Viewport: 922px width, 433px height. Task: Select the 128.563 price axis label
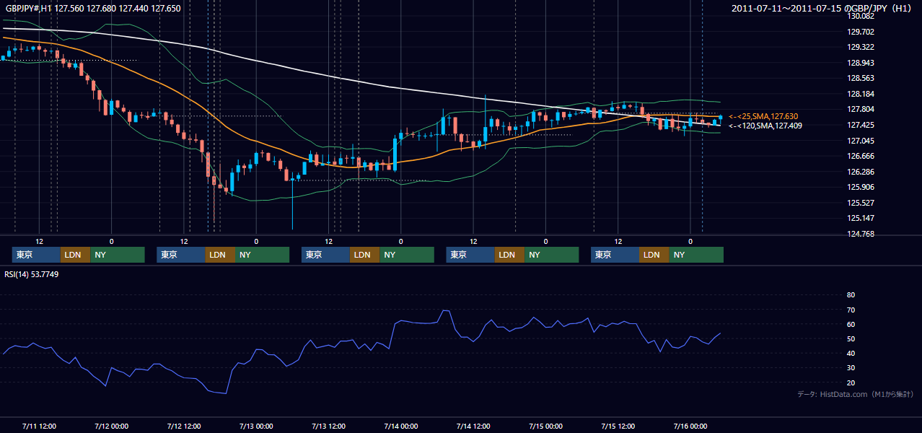[861, 78]
